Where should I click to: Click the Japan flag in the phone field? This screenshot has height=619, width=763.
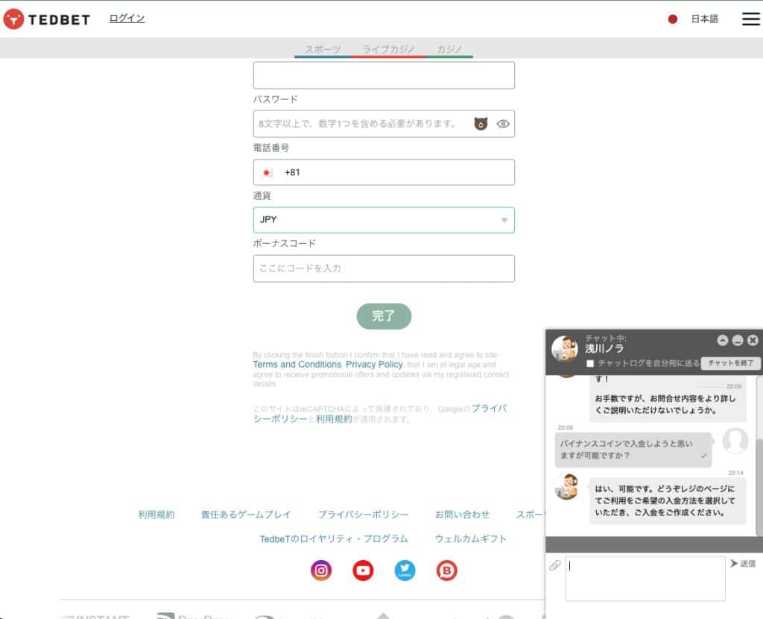point(266,172)
